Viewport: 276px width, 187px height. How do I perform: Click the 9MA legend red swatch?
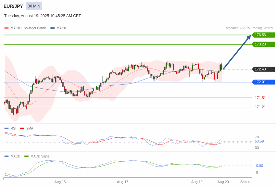pos(22,129)
